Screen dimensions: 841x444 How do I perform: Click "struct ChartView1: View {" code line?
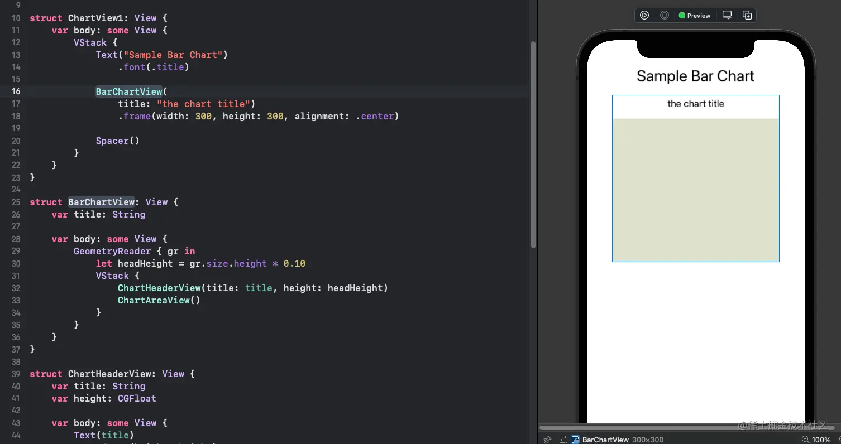(98, 18)
